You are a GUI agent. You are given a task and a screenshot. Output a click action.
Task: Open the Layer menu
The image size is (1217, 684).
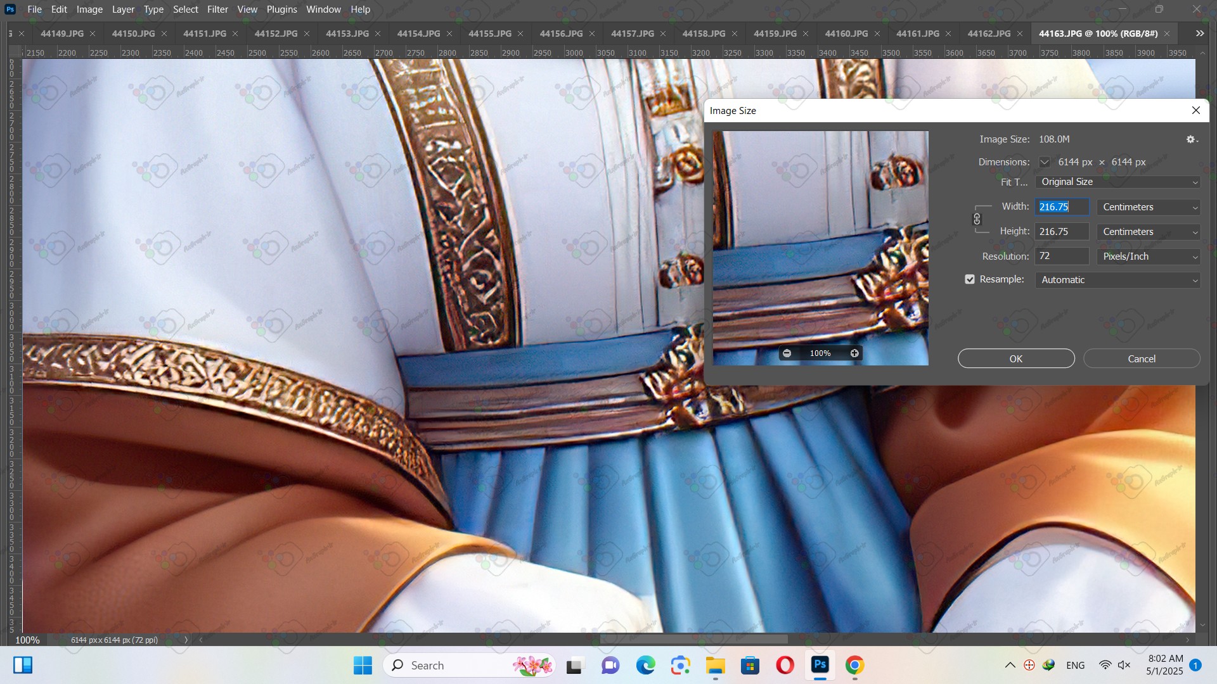click(x=123, y=9)
